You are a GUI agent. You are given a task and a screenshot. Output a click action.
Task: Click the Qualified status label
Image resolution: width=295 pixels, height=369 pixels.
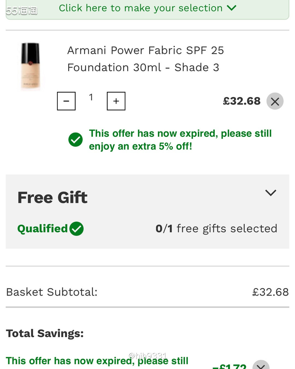[x=42, y=229]
